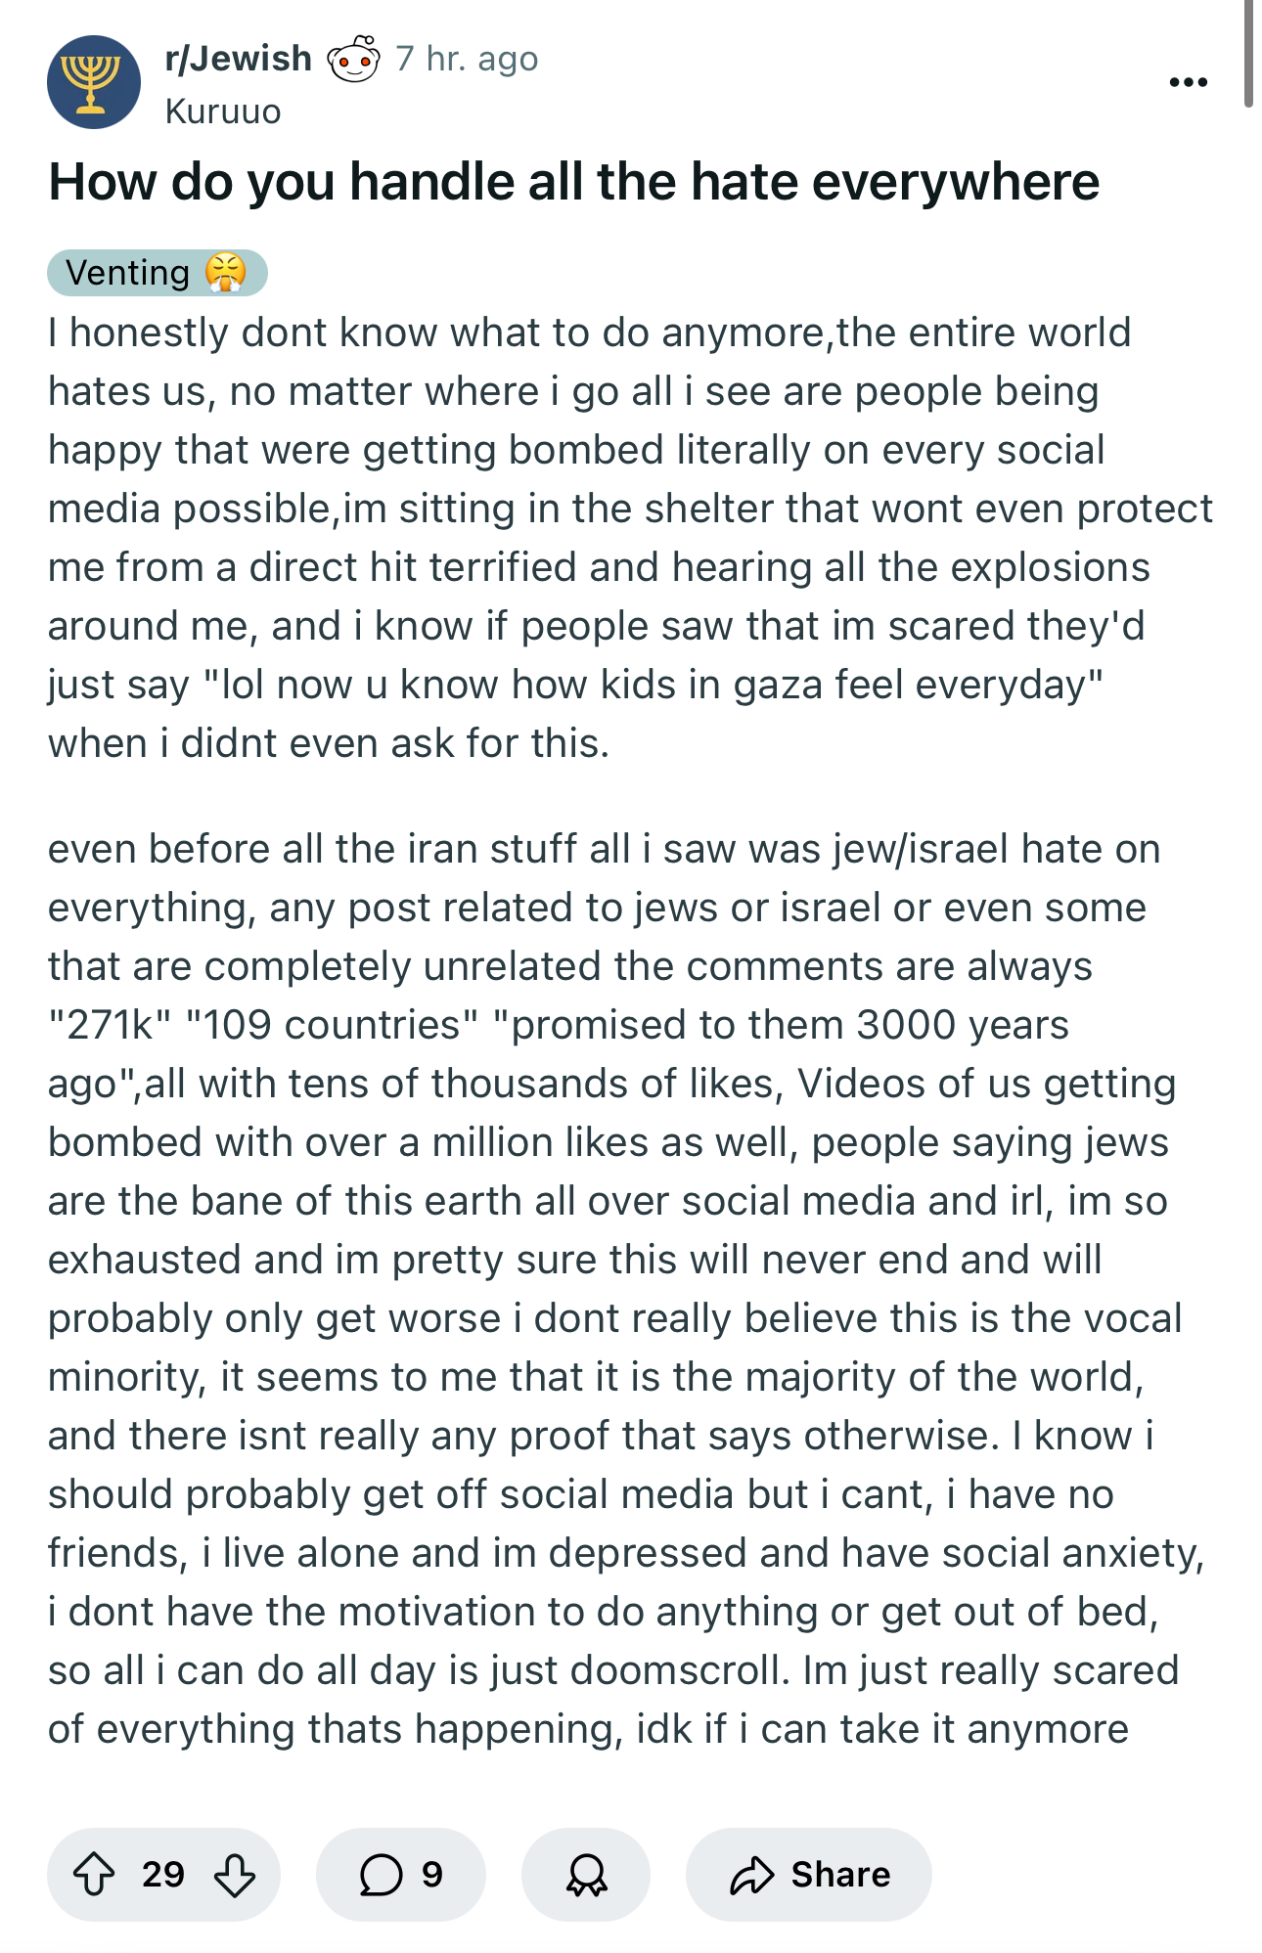1262x1953 pixels.
Task: Share this post
Action: pyautogui.click(x=809, y=1875)
